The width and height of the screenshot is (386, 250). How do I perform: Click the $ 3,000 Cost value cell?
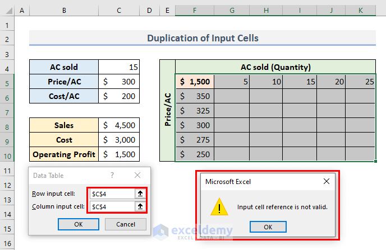coord(119,140)
